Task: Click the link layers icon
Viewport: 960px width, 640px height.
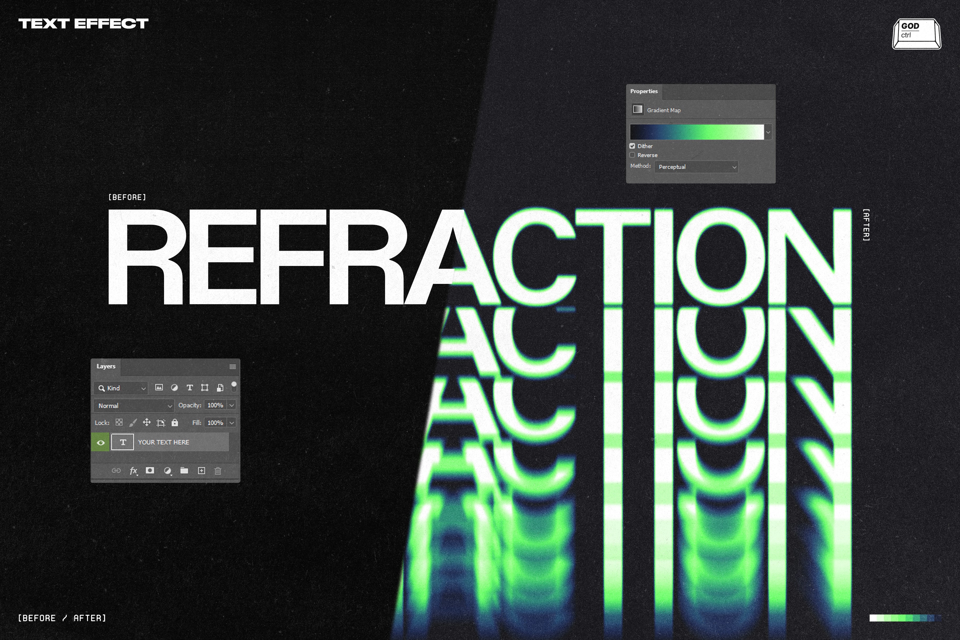Action: coord(116,471)
